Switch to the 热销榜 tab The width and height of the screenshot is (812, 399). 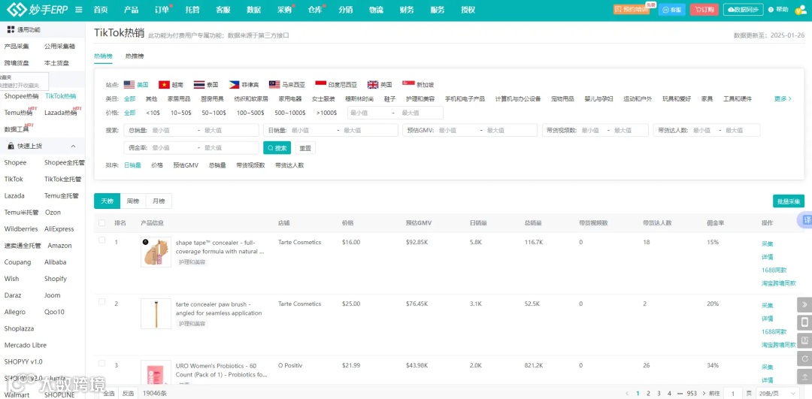pos(103,56)
